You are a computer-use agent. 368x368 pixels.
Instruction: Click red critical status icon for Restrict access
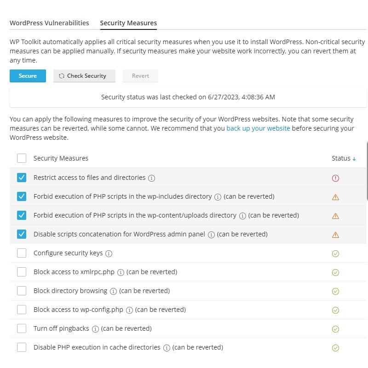(335, 178)
